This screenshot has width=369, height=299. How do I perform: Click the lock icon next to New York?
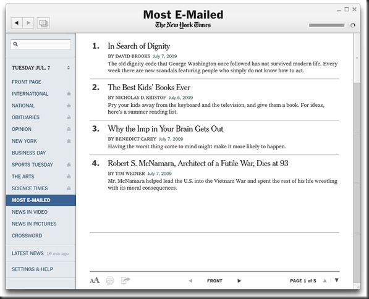[x=69, y=141]
